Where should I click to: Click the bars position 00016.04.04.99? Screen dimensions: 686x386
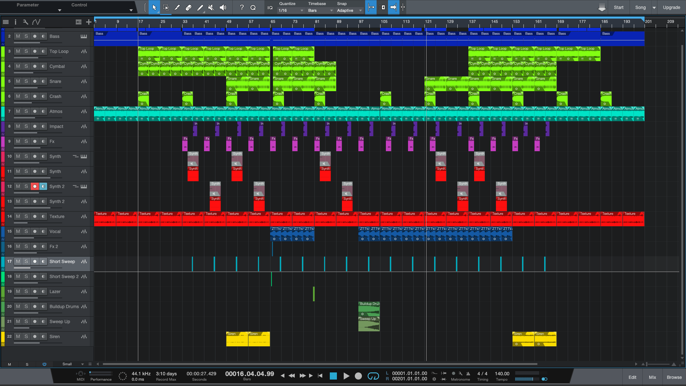[250, 374]
